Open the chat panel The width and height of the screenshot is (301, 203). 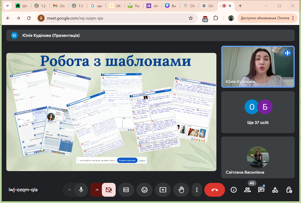(x=261, y=190)
